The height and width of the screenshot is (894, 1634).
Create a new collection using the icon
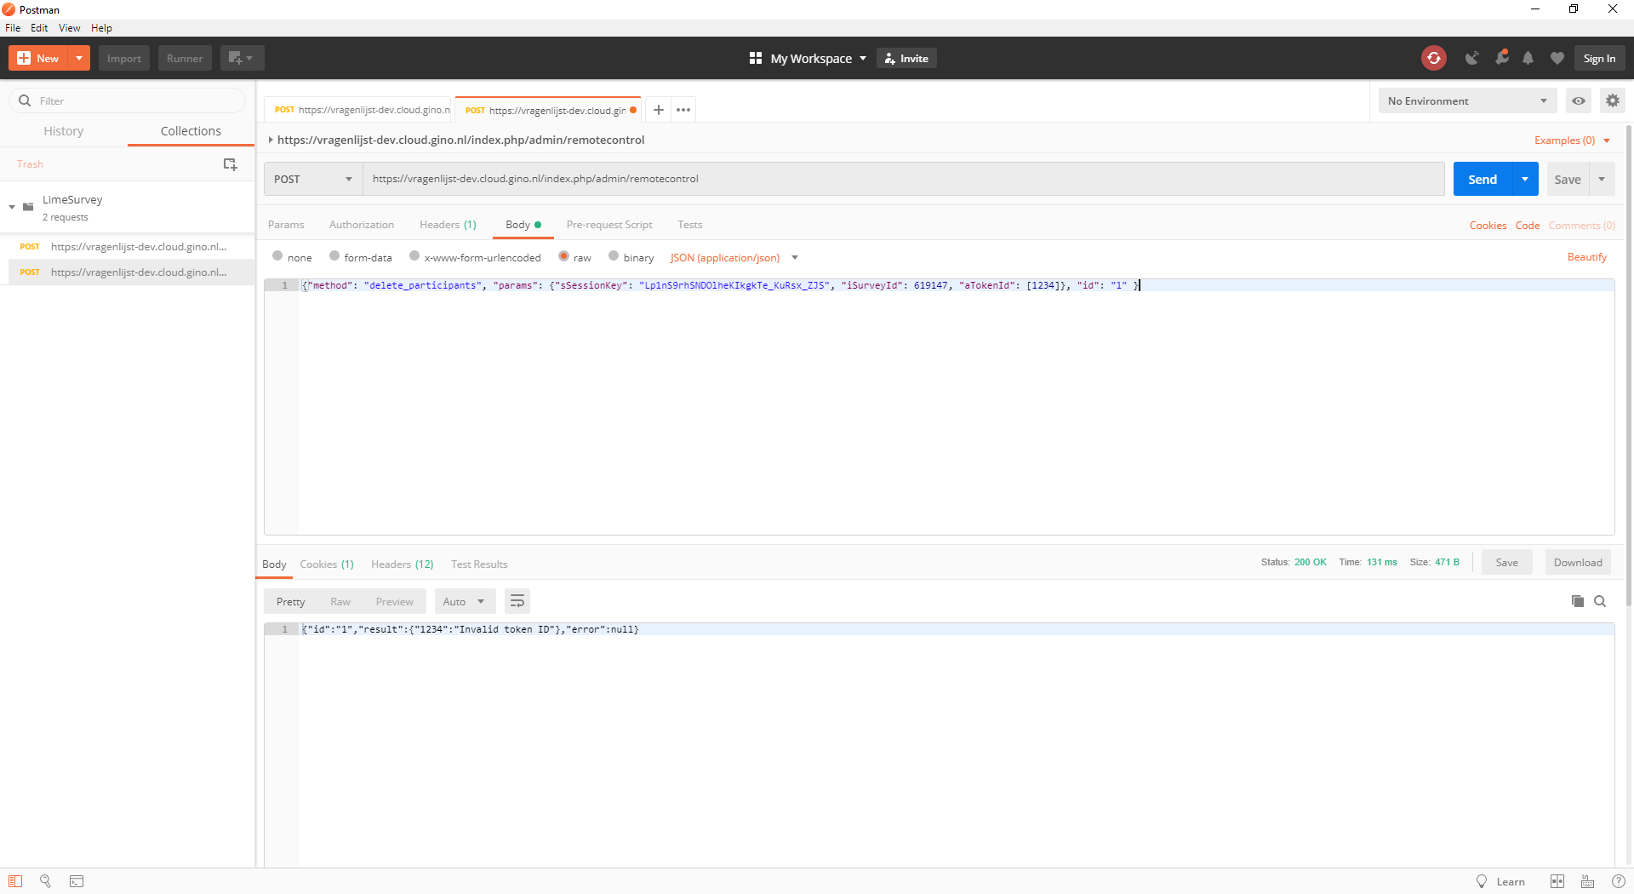click(x=230, y=164)
